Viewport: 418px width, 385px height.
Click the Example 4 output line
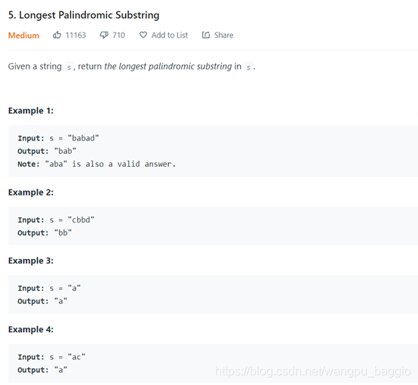click(x=42, y=370)
